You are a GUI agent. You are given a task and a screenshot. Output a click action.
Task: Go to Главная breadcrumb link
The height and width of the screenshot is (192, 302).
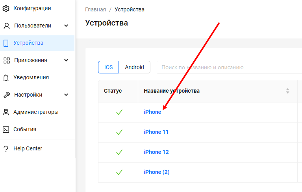(95, 9)
